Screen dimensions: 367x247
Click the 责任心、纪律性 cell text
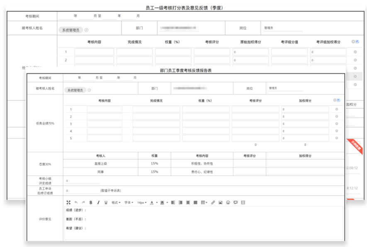(202, 172)
